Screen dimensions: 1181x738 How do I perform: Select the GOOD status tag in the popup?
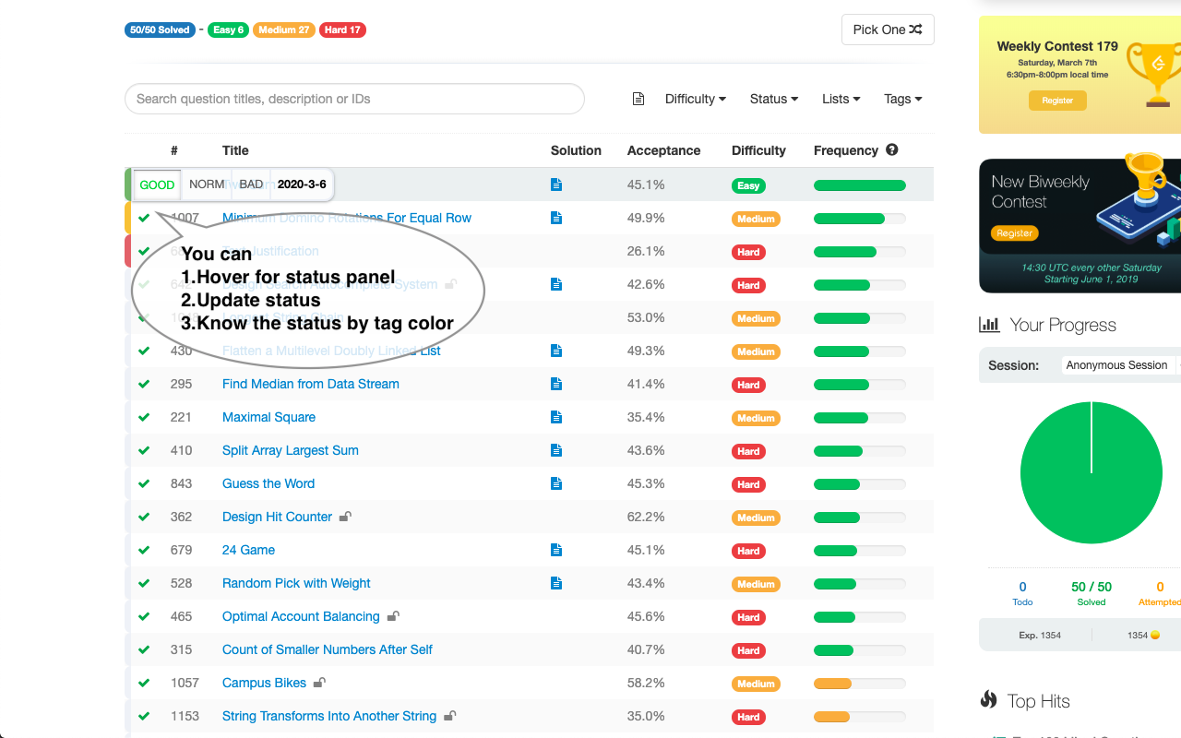(157, 184)
